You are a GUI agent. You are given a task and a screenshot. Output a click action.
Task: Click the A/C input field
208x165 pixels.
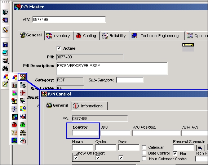coord(116,133)
